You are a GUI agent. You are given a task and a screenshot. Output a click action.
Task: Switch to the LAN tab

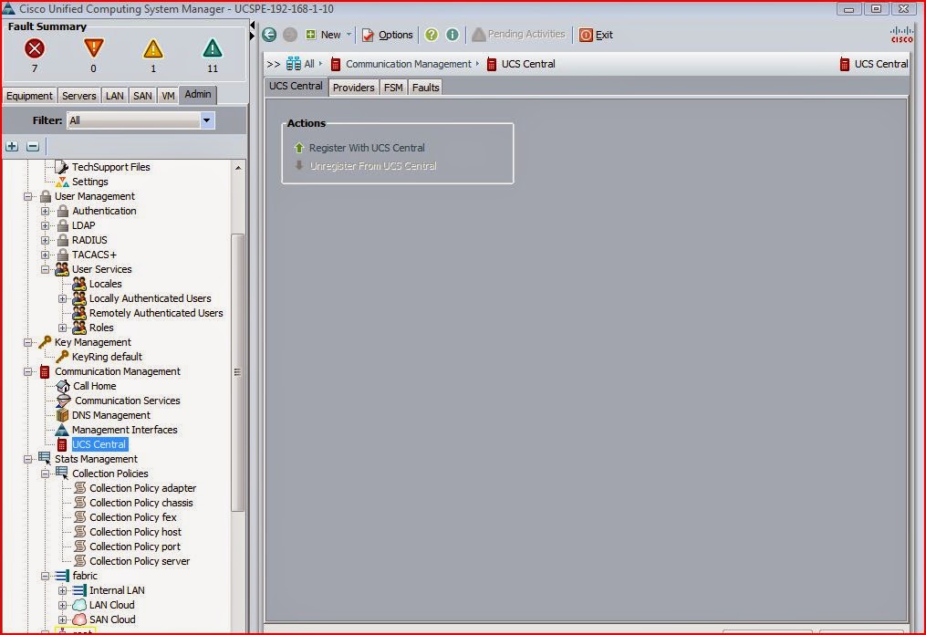[115, 96]
